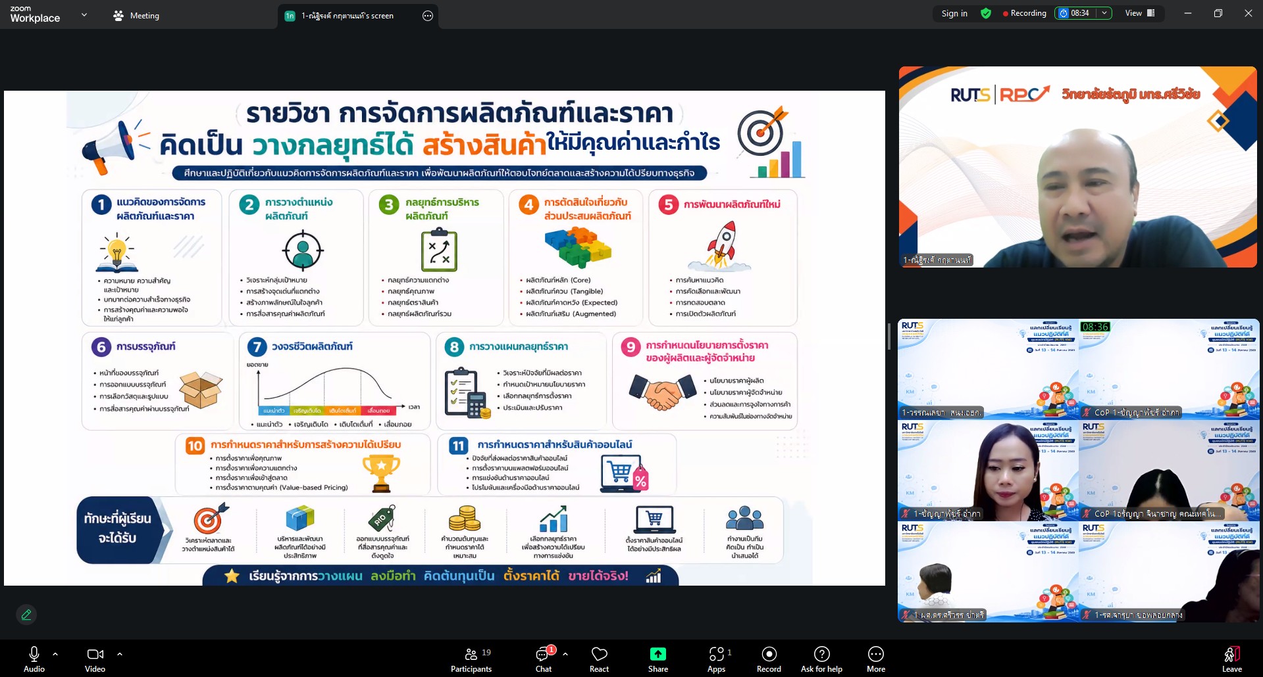This screenshot has width=1263, height=677.
Task: Expand the chat options chevron
Action: coord(565,654)
